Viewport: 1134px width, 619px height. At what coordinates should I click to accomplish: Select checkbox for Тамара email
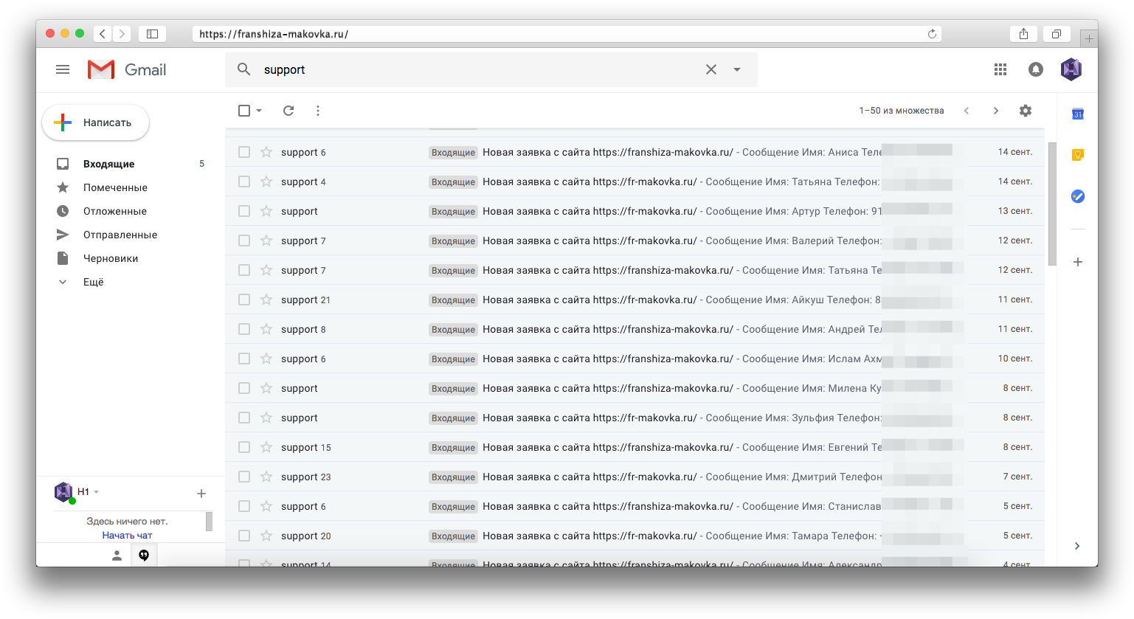(244, 536)
